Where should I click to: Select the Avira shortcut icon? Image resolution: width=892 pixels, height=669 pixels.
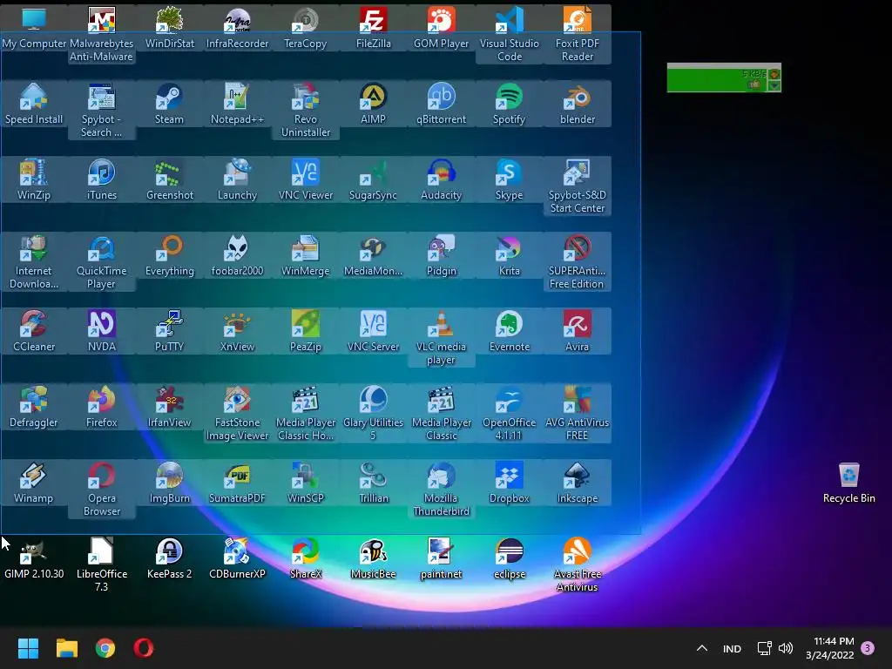pyautogui.click(x=578, y=331)
